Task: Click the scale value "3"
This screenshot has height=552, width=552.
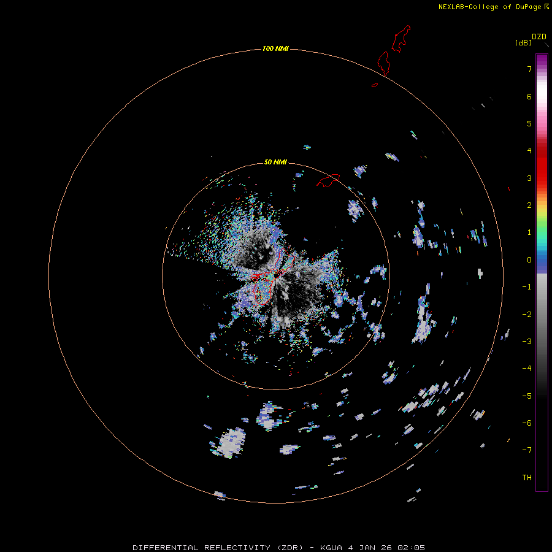Action: pos(529,178)
